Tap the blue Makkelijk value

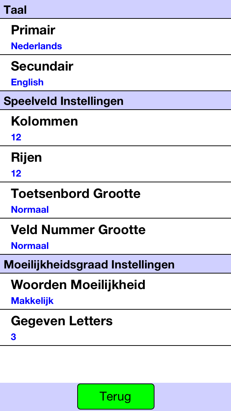[x=32, y=301]
